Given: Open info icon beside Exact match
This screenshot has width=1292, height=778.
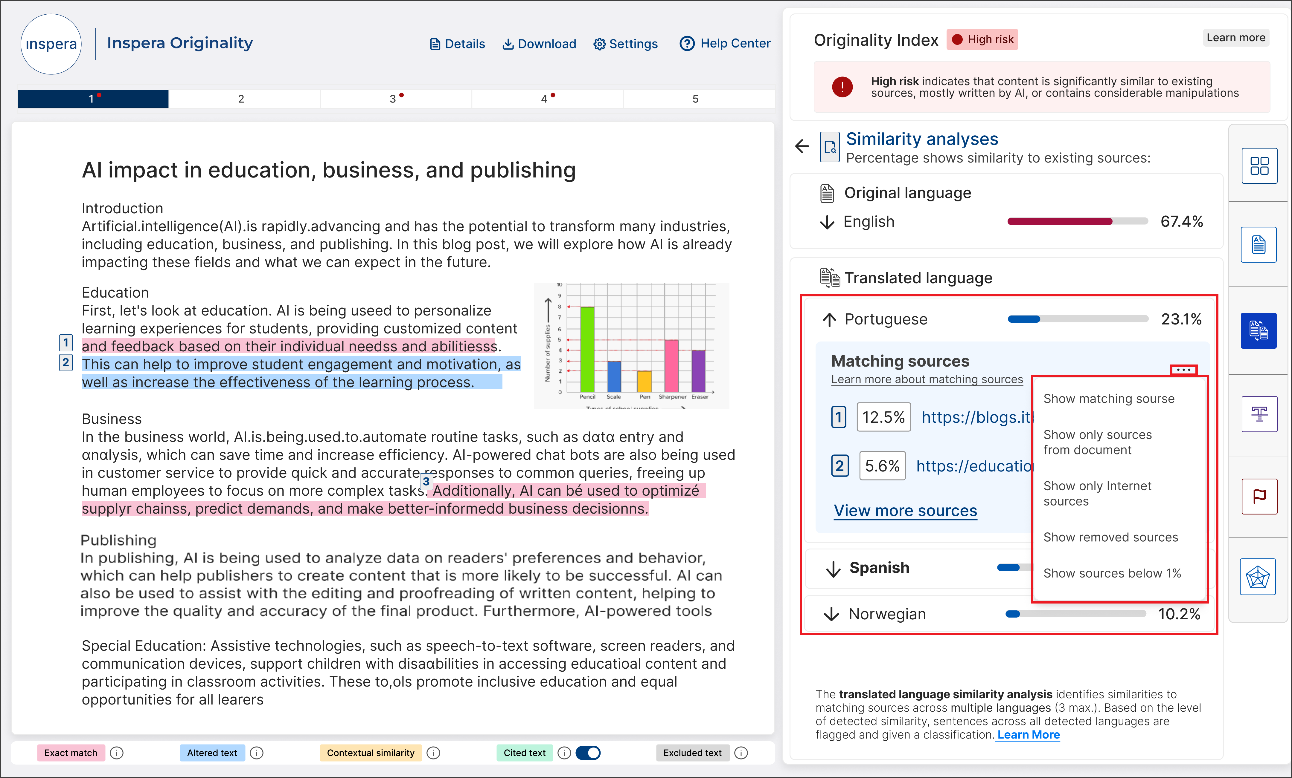Looking at the screenshot, I should (x=117, y=753).
